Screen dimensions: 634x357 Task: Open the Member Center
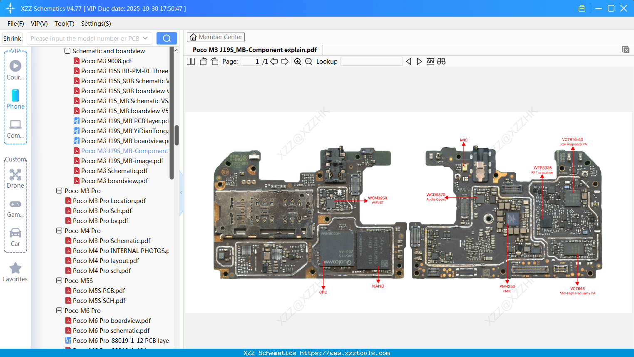[216, 37]
